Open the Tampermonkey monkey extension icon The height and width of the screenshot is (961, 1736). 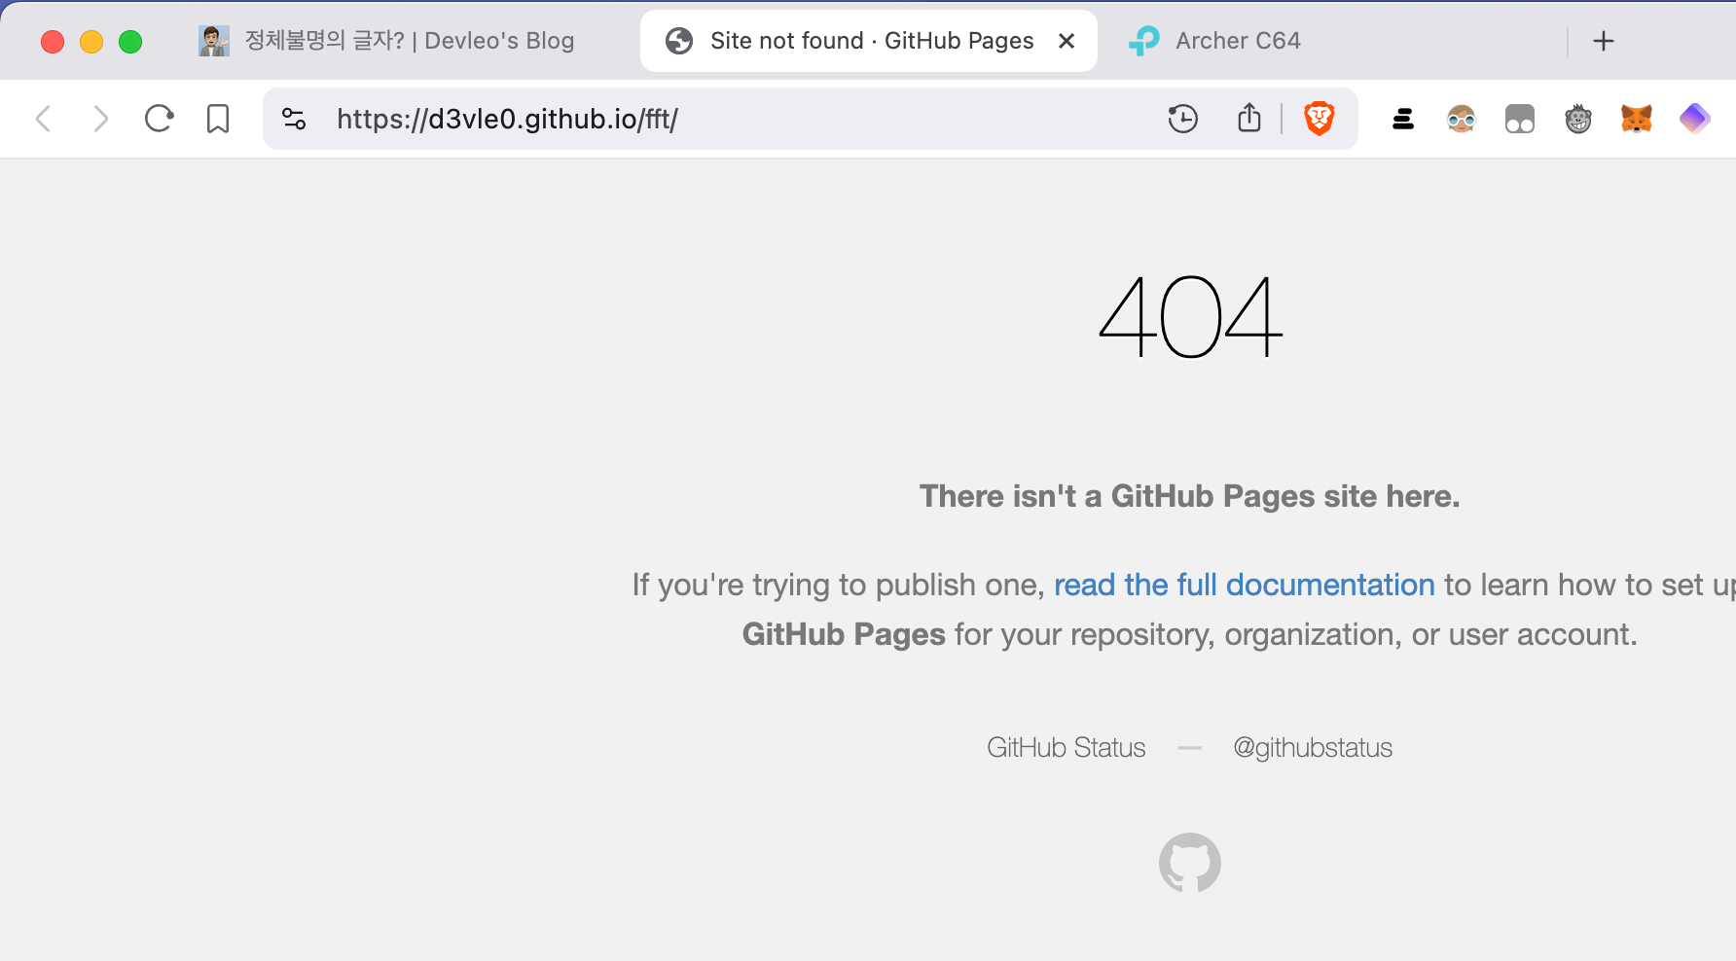[x=1578, y=119]
